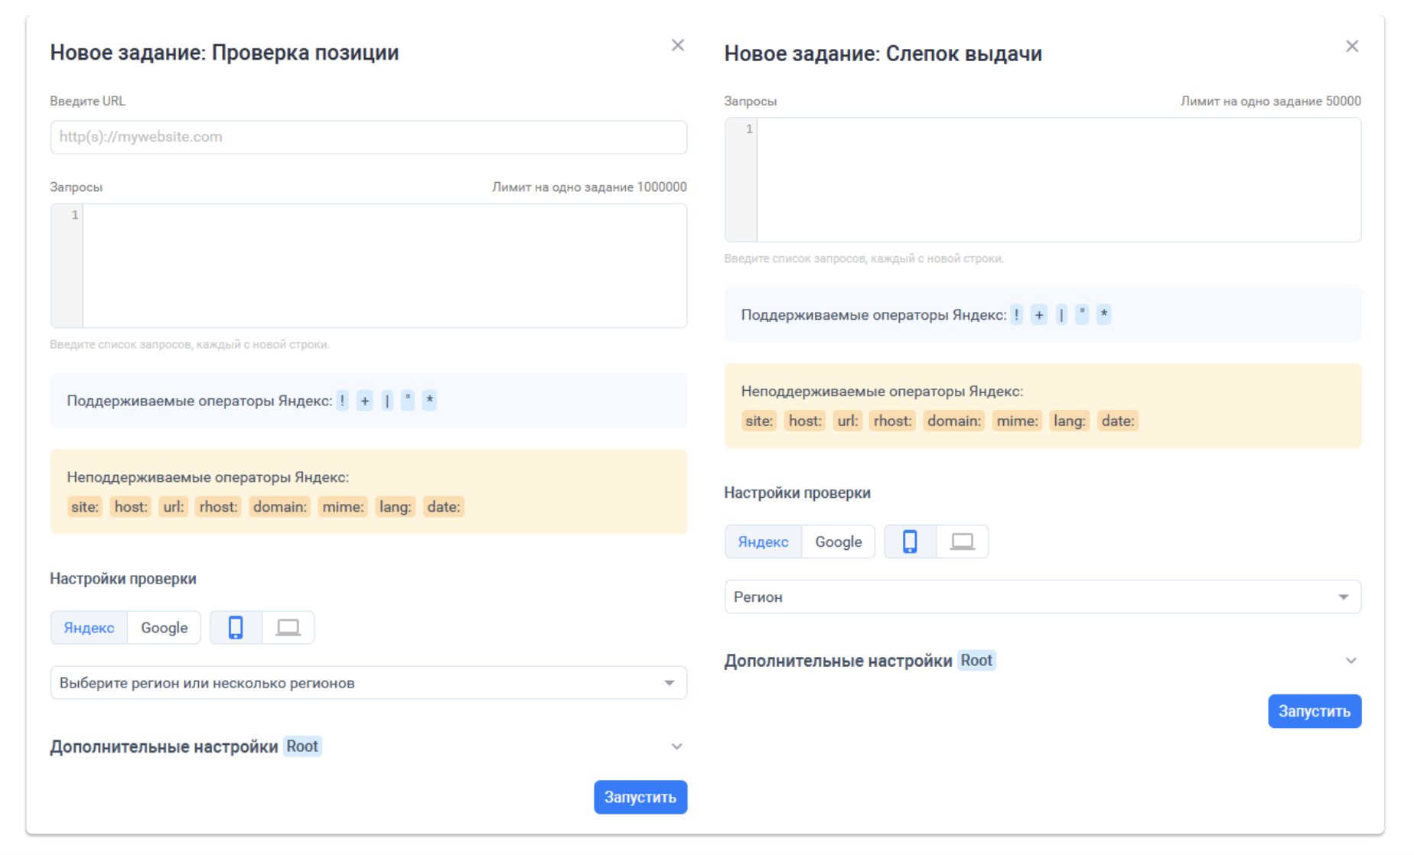Select mobile device icon in Проверка позиции

tap(236, 628)
